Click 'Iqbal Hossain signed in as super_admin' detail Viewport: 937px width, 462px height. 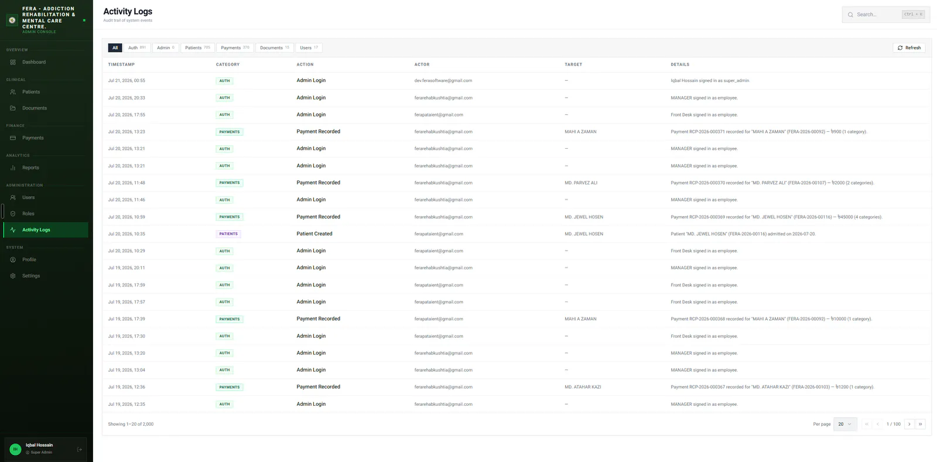pos(710,81)
